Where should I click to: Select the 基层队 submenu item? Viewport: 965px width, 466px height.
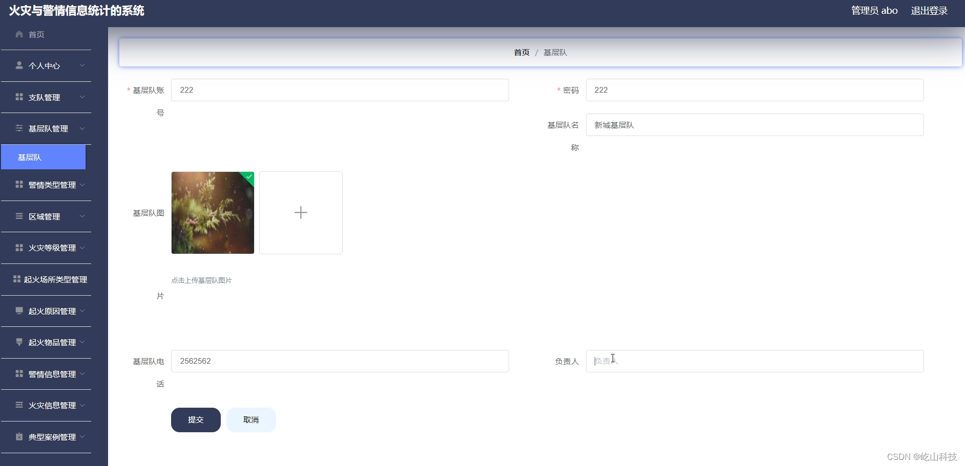[43, 157]
